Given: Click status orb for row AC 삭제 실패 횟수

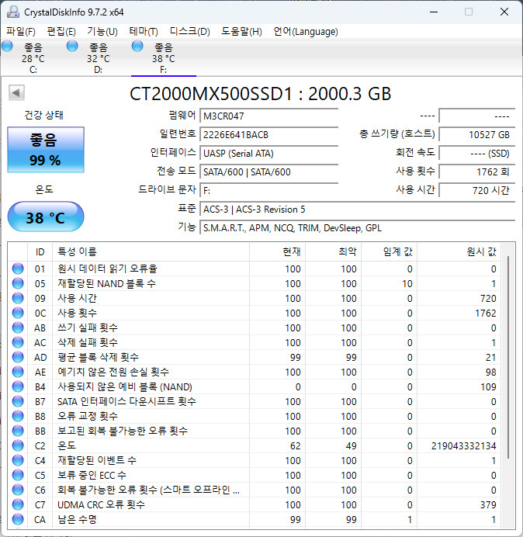Looking at the screenshot, I should point(18,342).
